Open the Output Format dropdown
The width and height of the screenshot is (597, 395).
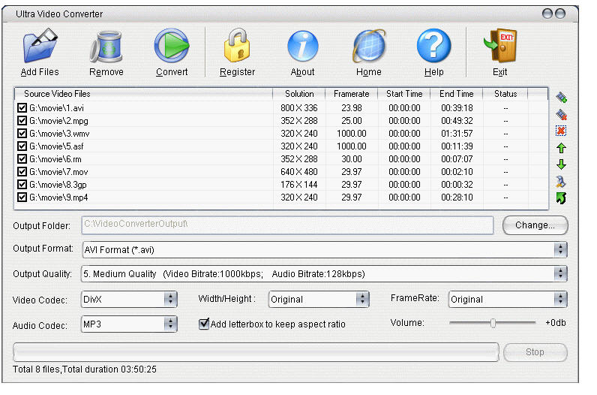pyautogui.click(x=560, y=250)
